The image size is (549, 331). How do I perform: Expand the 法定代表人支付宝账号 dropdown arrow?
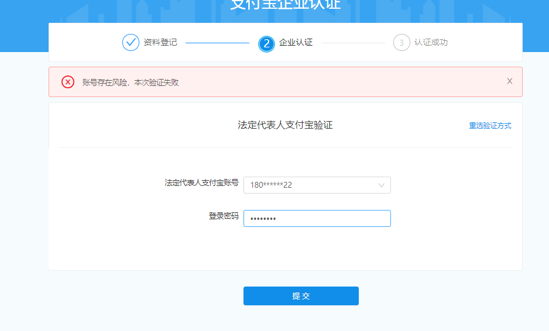tap(382, 185)
